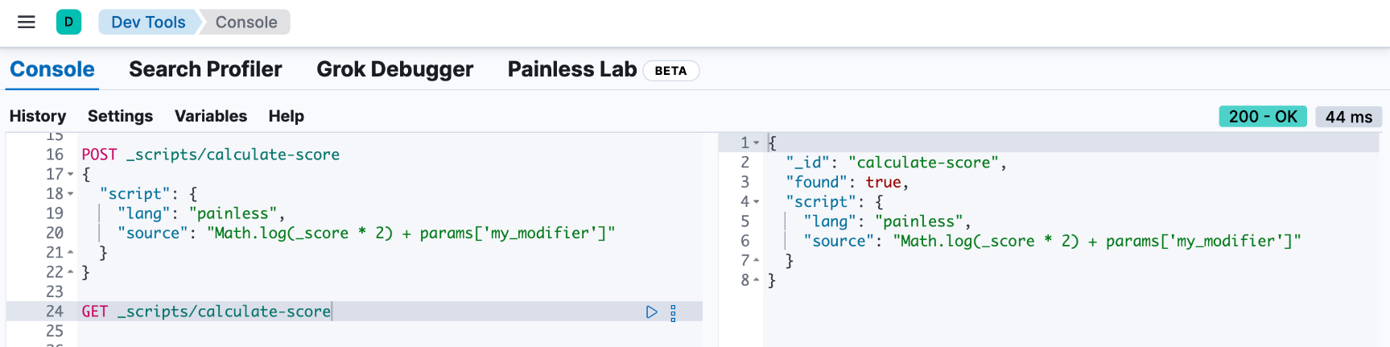Open the Painless Lab tab
The image size is (1390, 347).
(572, 69)
